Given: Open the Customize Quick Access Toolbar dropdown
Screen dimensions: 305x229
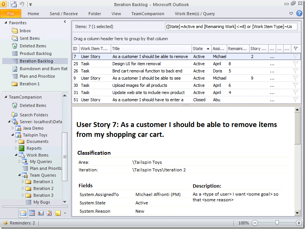Looking at the screenshot, I should pos(31,5).
